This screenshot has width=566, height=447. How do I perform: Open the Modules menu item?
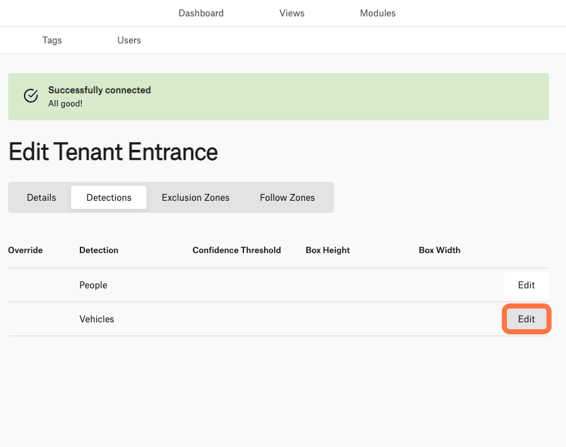[377, 13]
